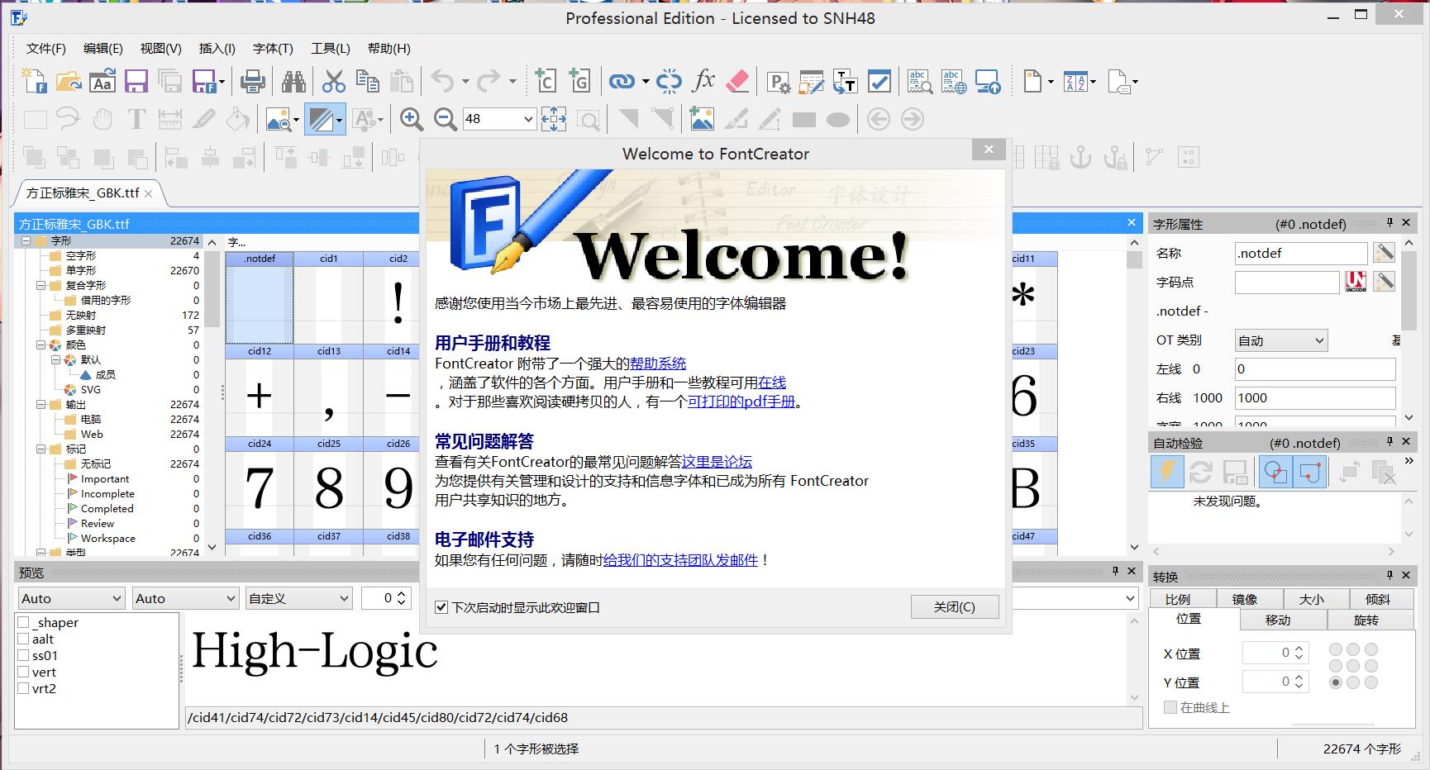Click the Zoom Out magnifier
The image size is (1430, 770).
pos(445,119)
